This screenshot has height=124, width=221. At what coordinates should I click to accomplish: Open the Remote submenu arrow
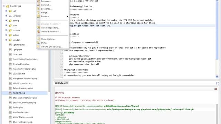(x=68, y=17)
